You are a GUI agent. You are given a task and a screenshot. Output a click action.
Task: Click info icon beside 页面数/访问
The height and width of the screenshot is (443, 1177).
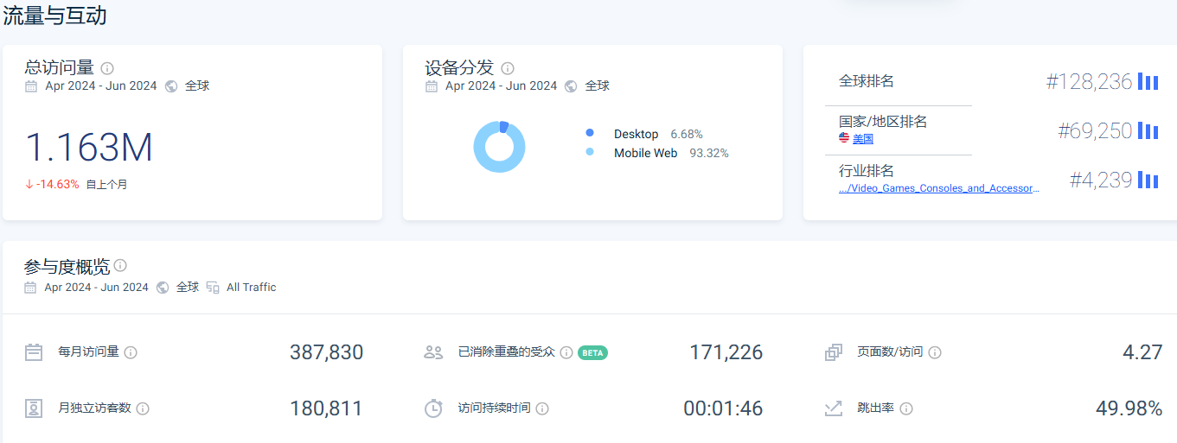[935, 352]
